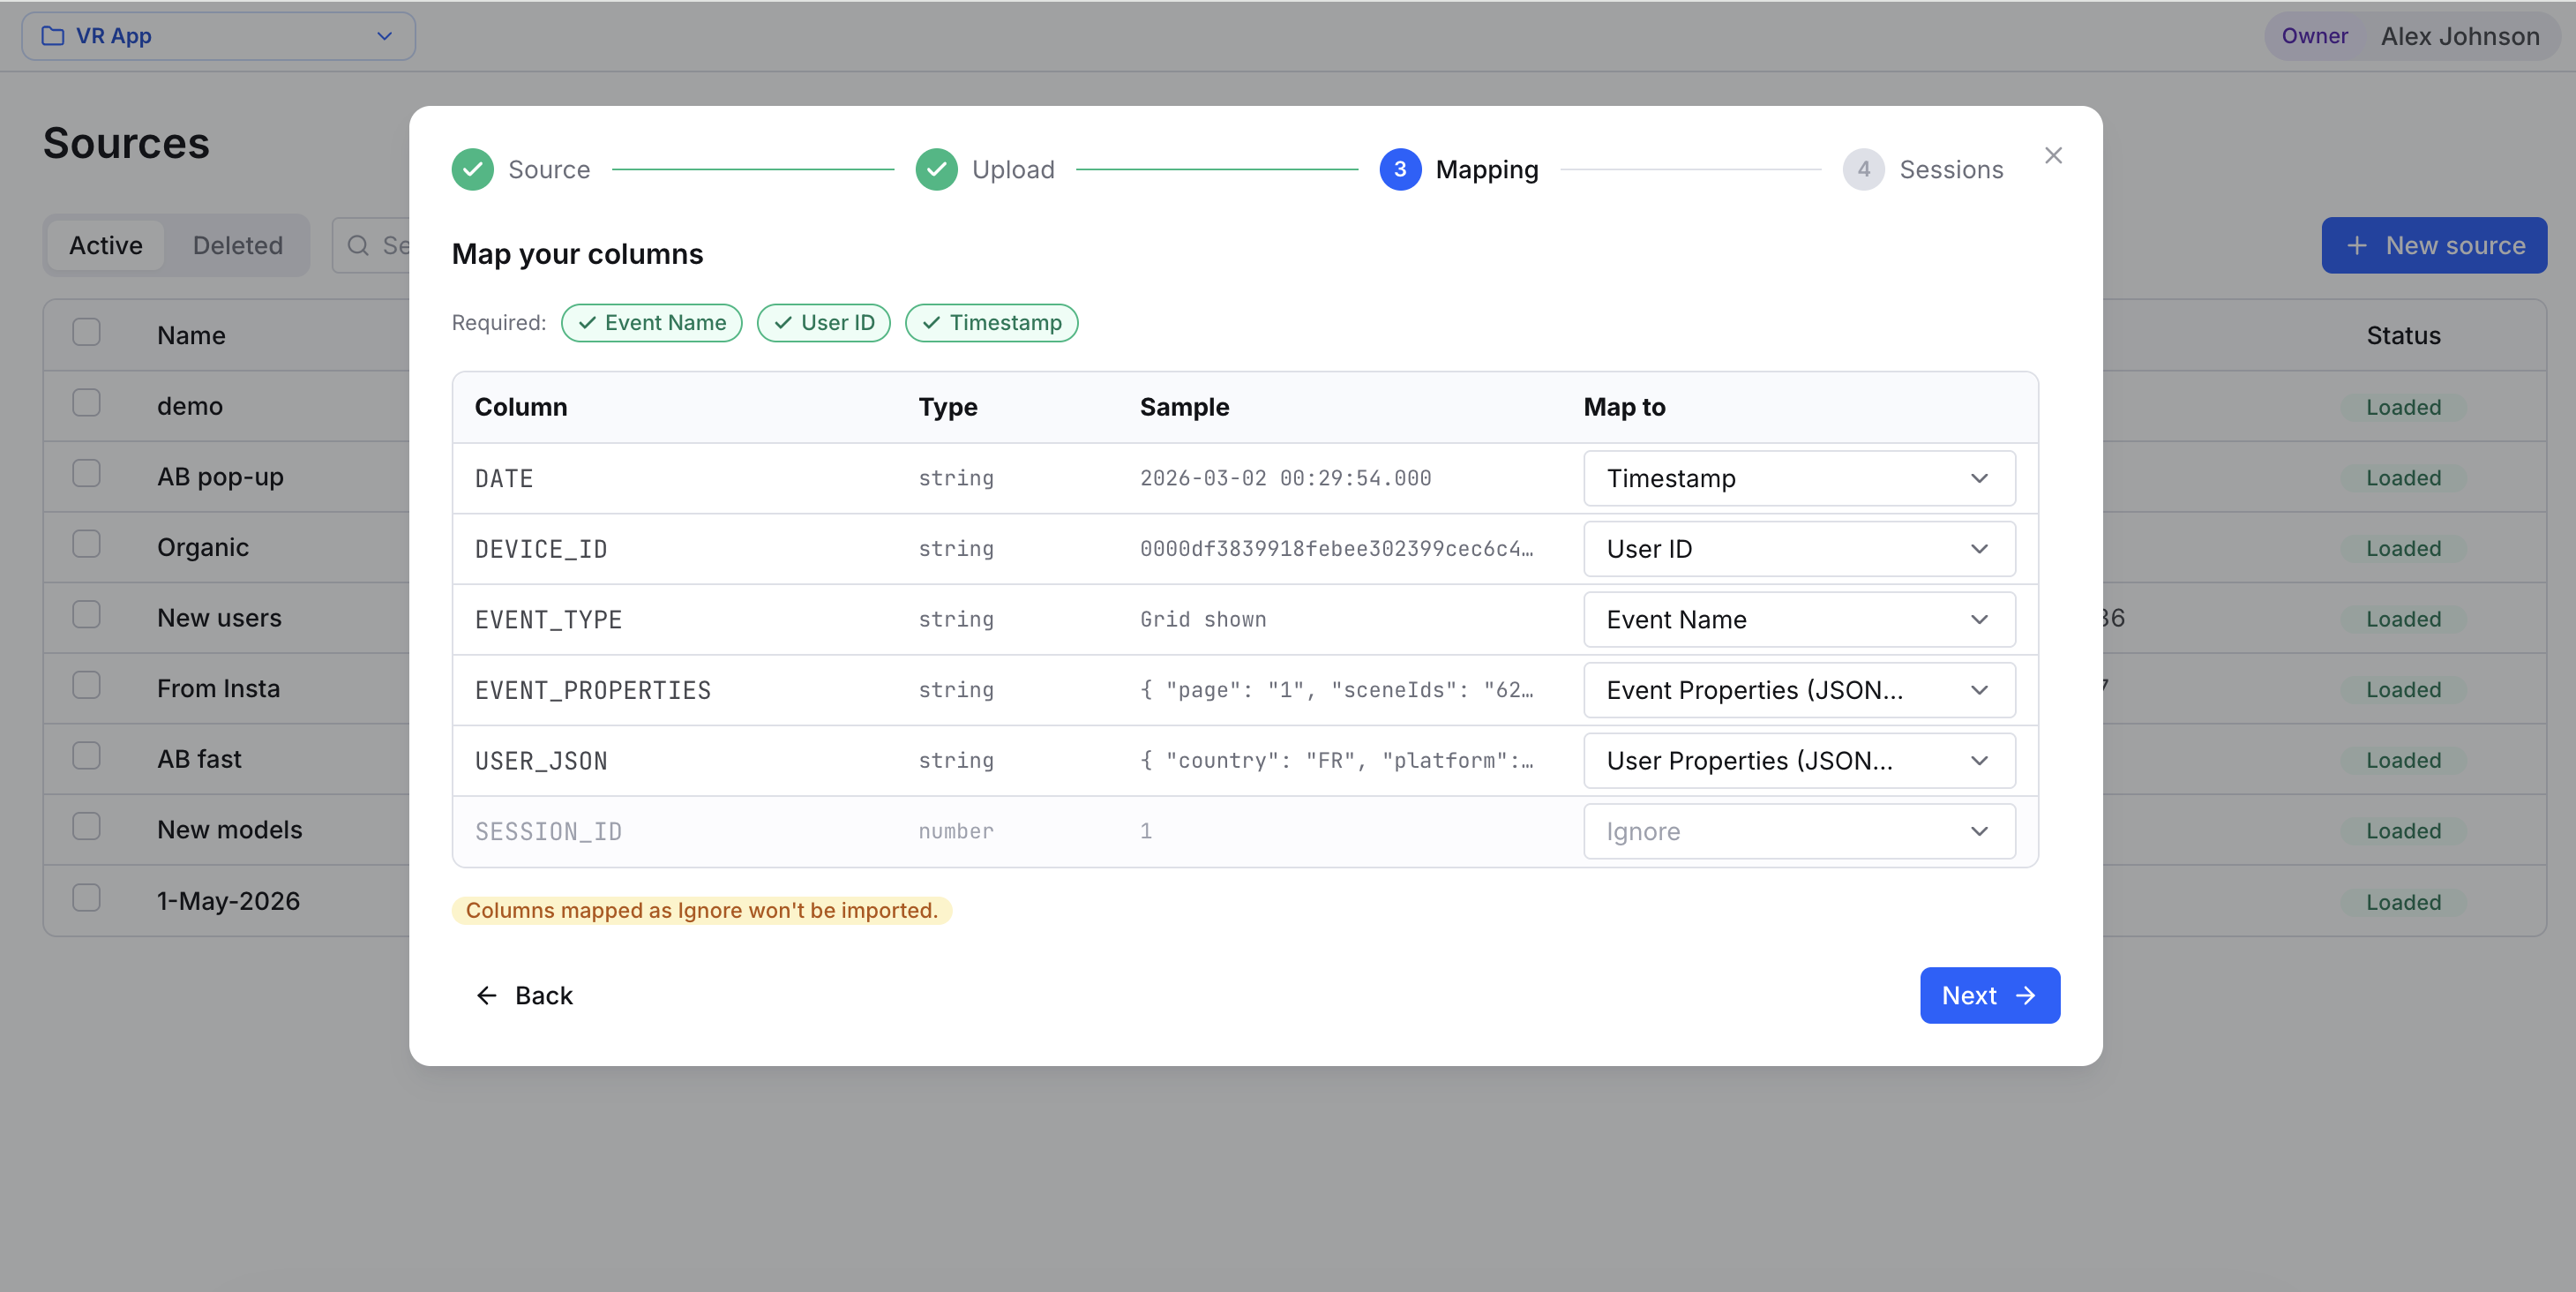Click the right arrow icon on Next
Screen dimensions: 2576x1292
point(2025,995)
